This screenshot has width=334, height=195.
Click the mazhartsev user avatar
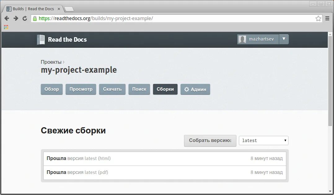pos(242,39)
